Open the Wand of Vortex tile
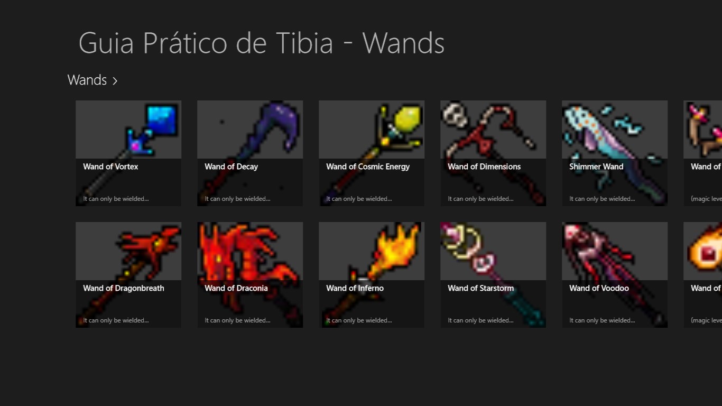 [128, 153]
